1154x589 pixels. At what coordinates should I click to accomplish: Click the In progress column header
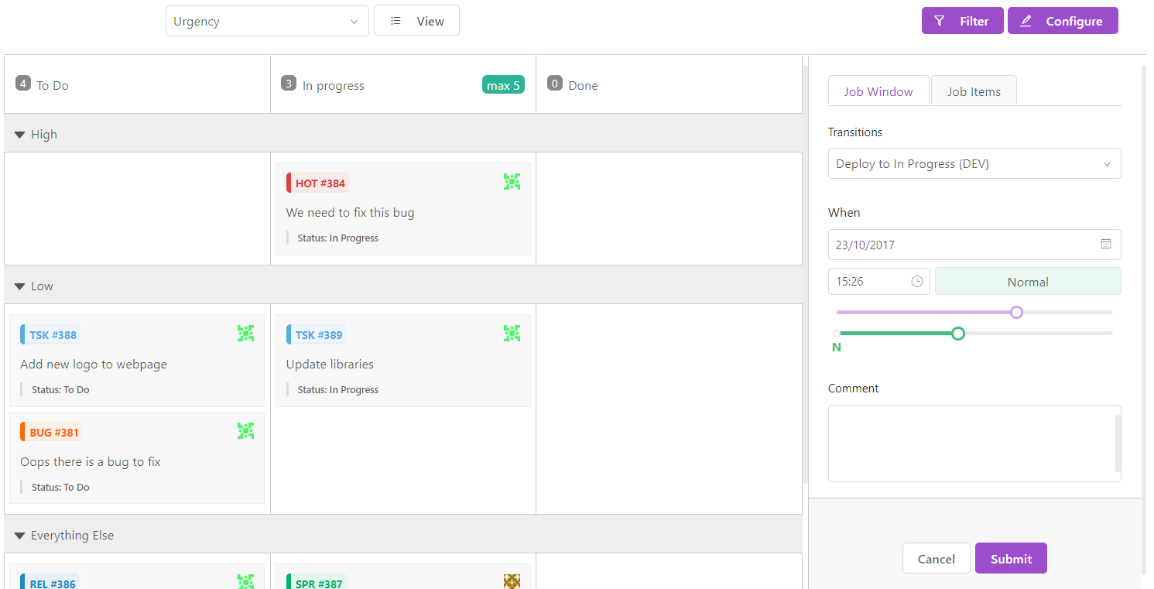pos(403,84)
